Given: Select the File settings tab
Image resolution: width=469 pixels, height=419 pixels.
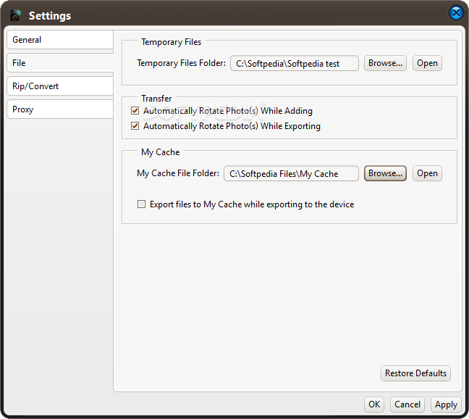Looking at the screenshot, I should click(x=60, y=63).
